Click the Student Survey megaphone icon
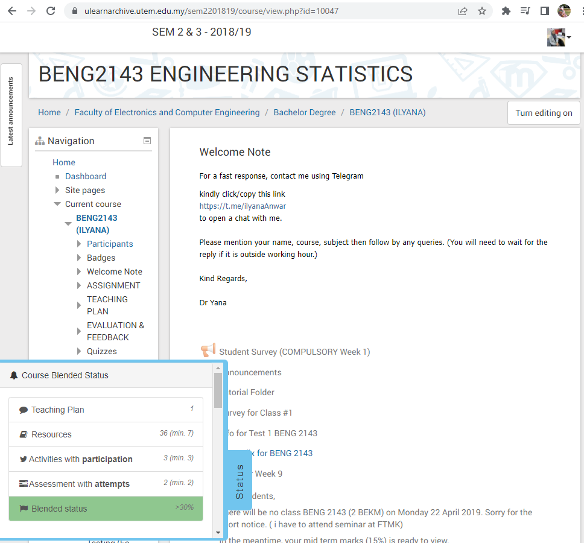Viewport: 584px width, 543px height. (x=208, y=351)
